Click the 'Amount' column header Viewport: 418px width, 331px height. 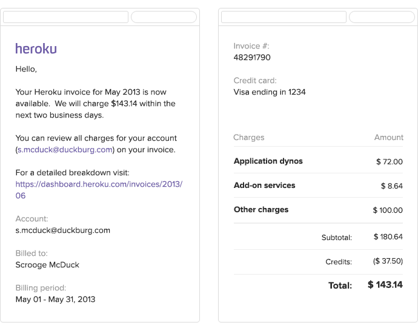tap(389, 138)
